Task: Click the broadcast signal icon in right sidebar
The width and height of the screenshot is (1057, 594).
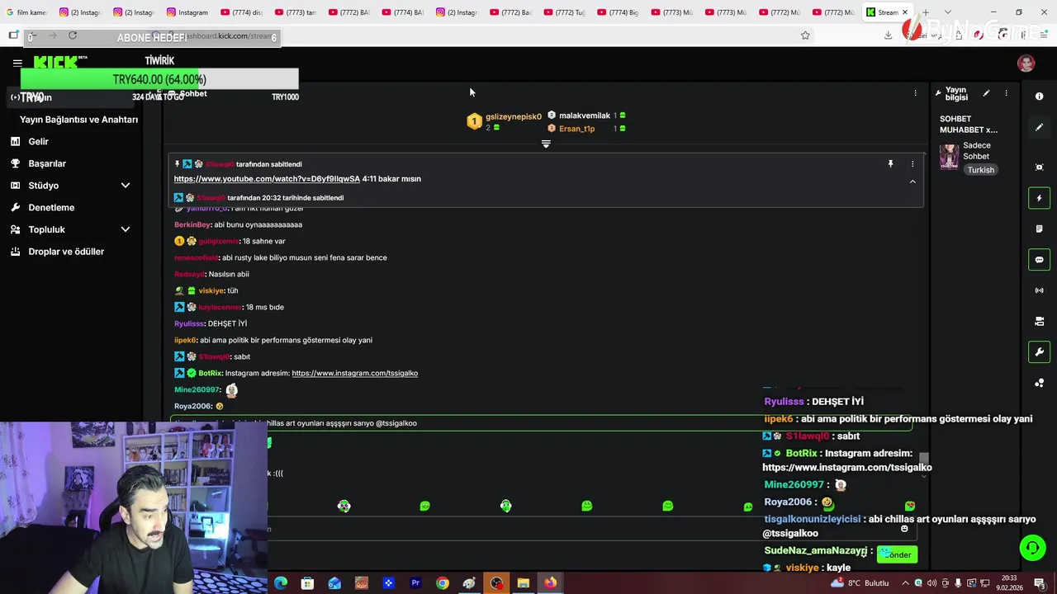Action: pos(1039,290)
